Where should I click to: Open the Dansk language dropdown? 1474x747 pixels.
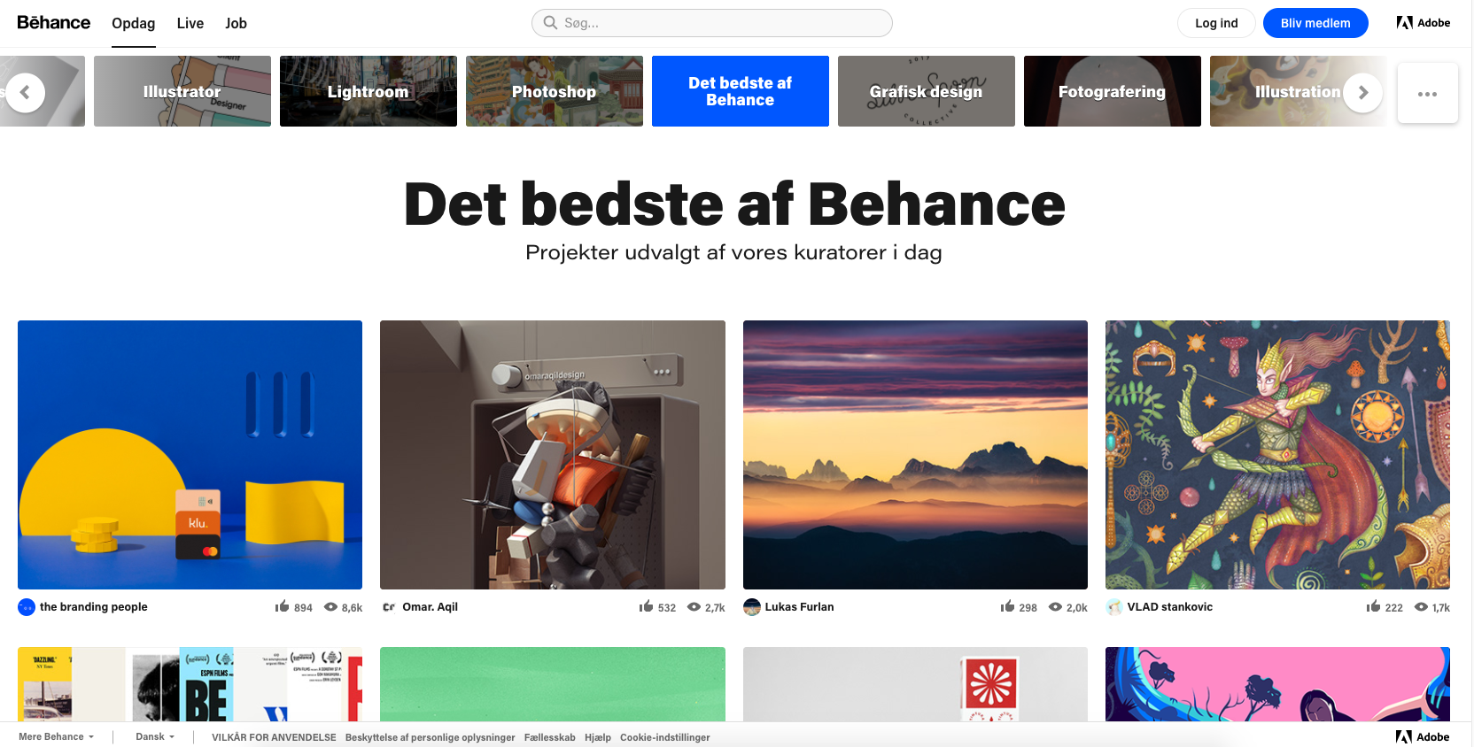tap(155, 736)
